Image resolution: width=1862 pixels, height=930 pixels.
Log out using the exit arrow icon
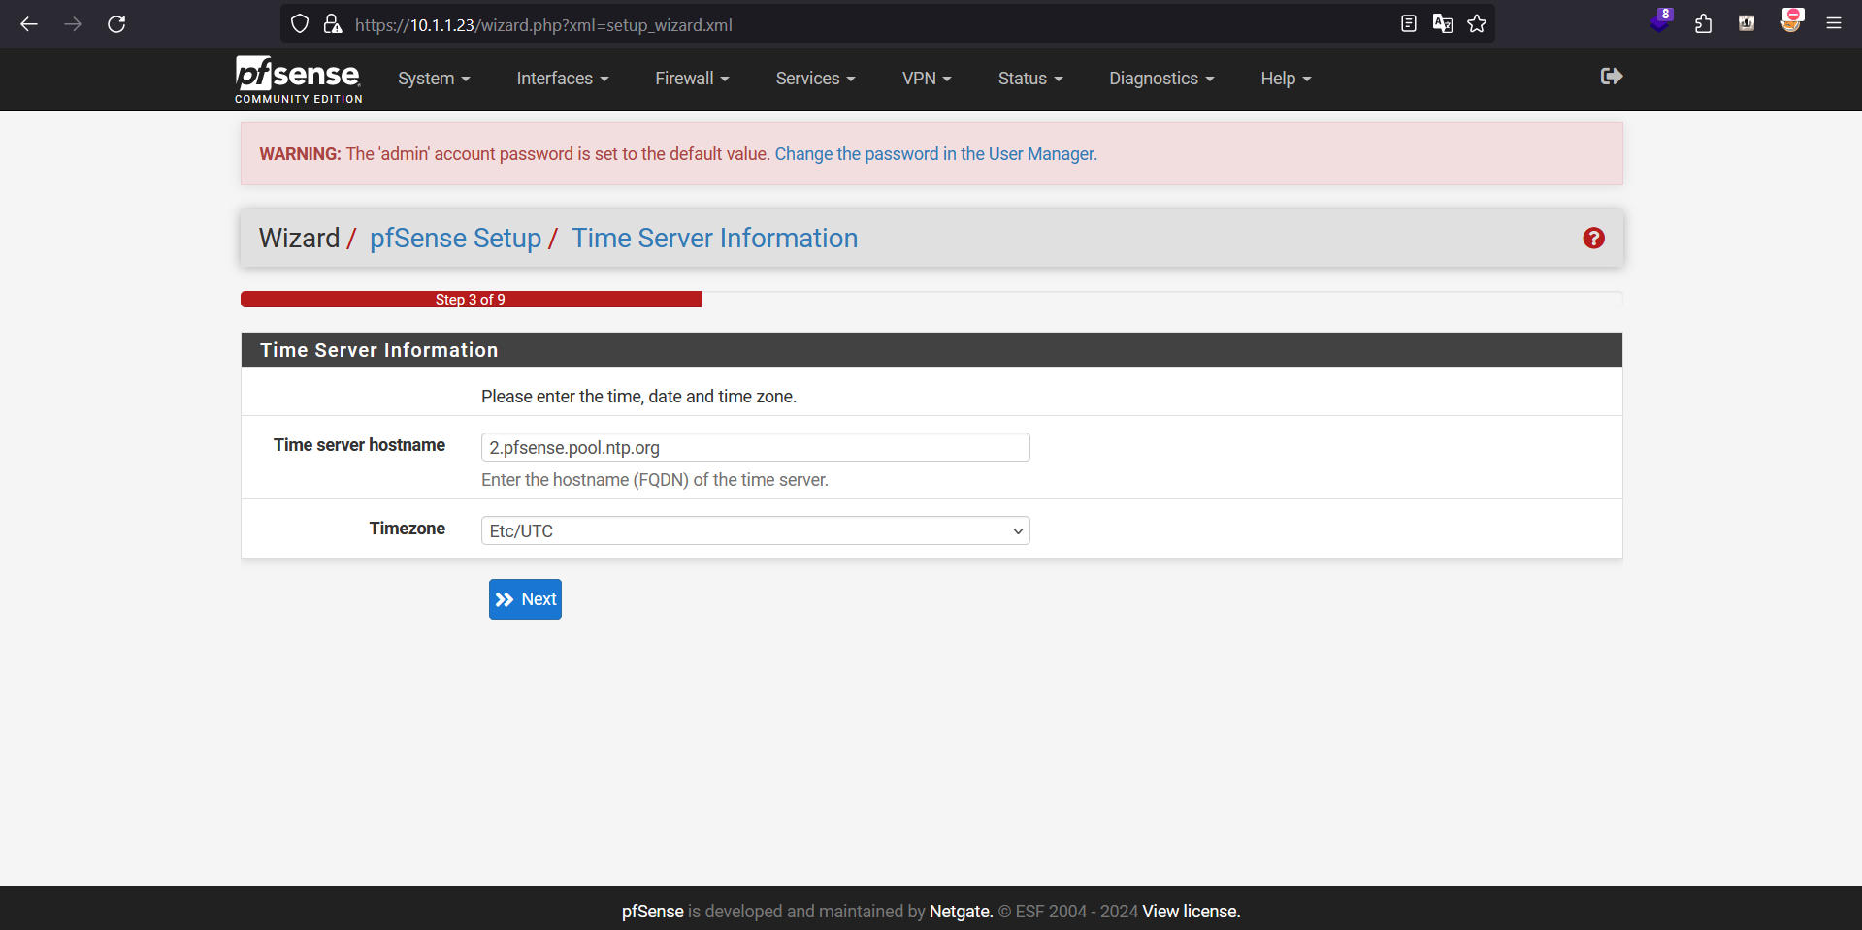(x=1612, y=77)
